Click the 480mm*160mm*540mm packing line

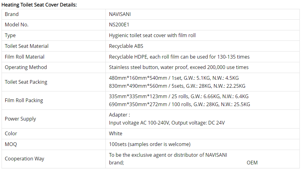coord(174,78)
